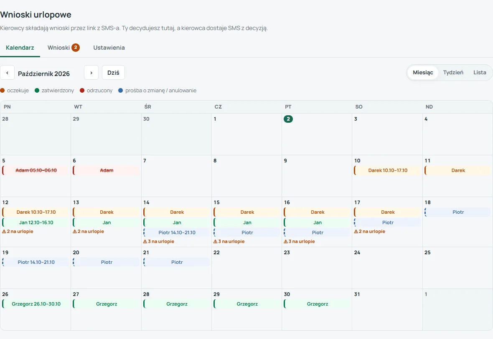493x339 pixels.
Task: Click the warning icon on October 12
Action: [x=4, y=231]
